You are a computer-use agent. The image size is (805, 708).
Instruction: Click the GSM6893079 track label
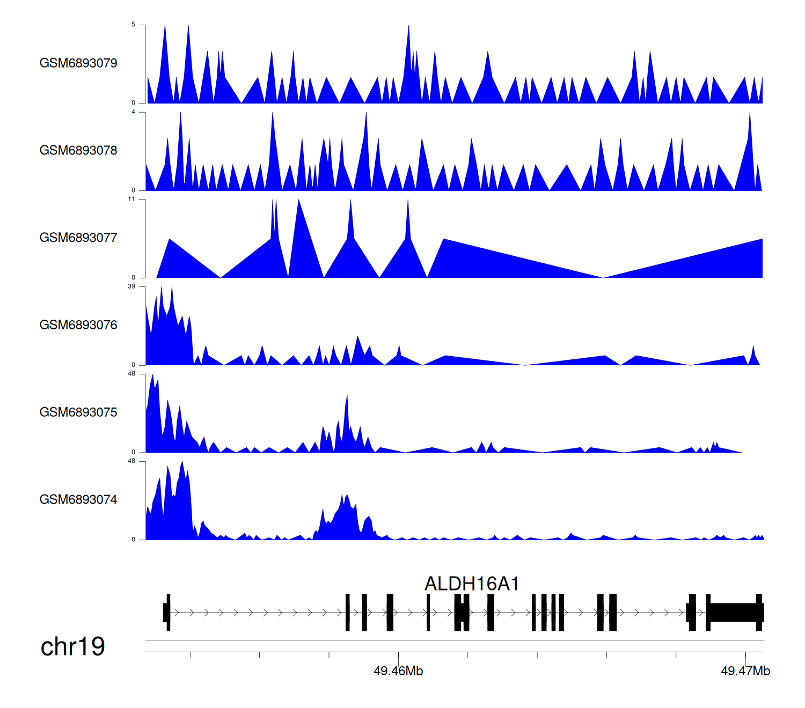point(78,63)
